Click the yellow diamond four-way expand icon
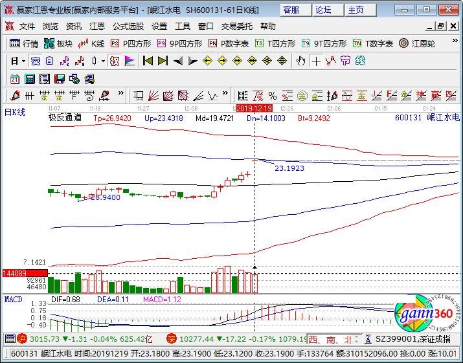Viewport: 463px width, 363px height. click(x=282, y=61)
